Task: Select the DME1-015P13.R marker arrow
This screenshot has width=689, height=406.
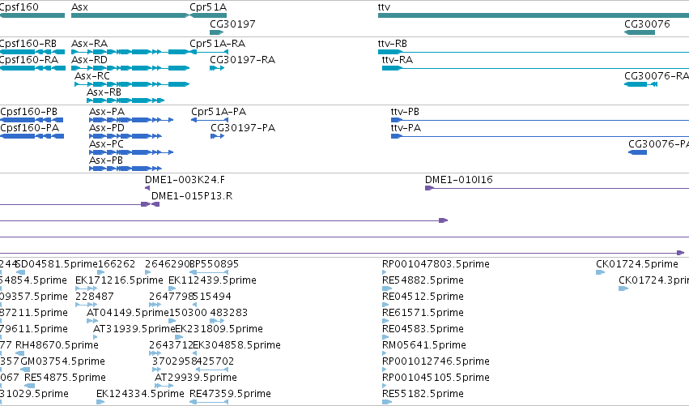Action: coord(155,204)
